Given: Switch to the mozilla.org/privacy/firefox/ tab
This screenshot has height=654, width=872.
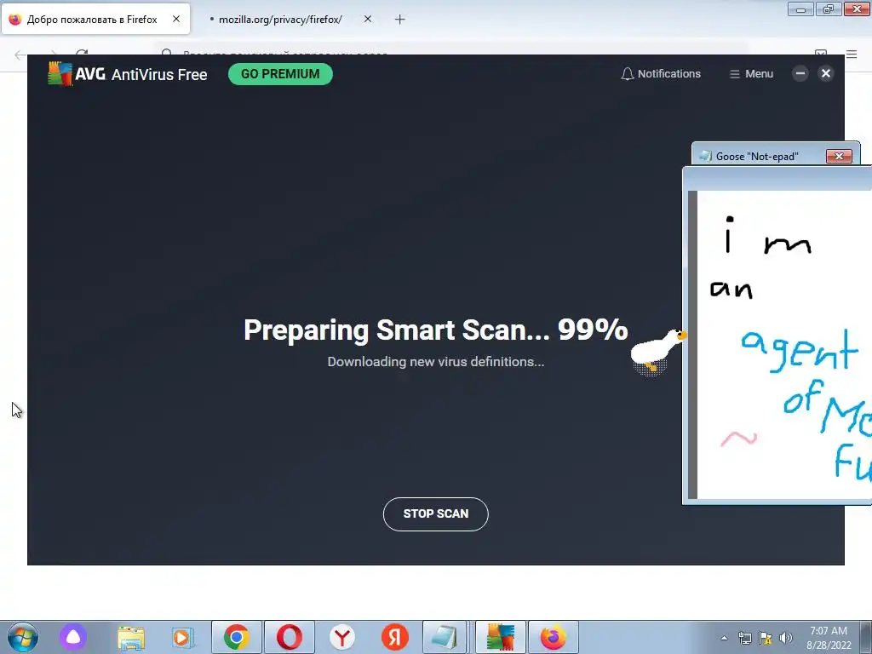Looking at the screenshot, I should (x=280, y=20).
